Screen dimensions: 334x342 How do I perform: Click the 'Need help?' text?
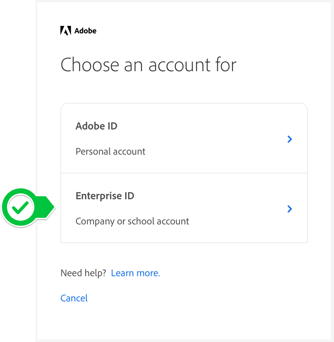(83, 273)
